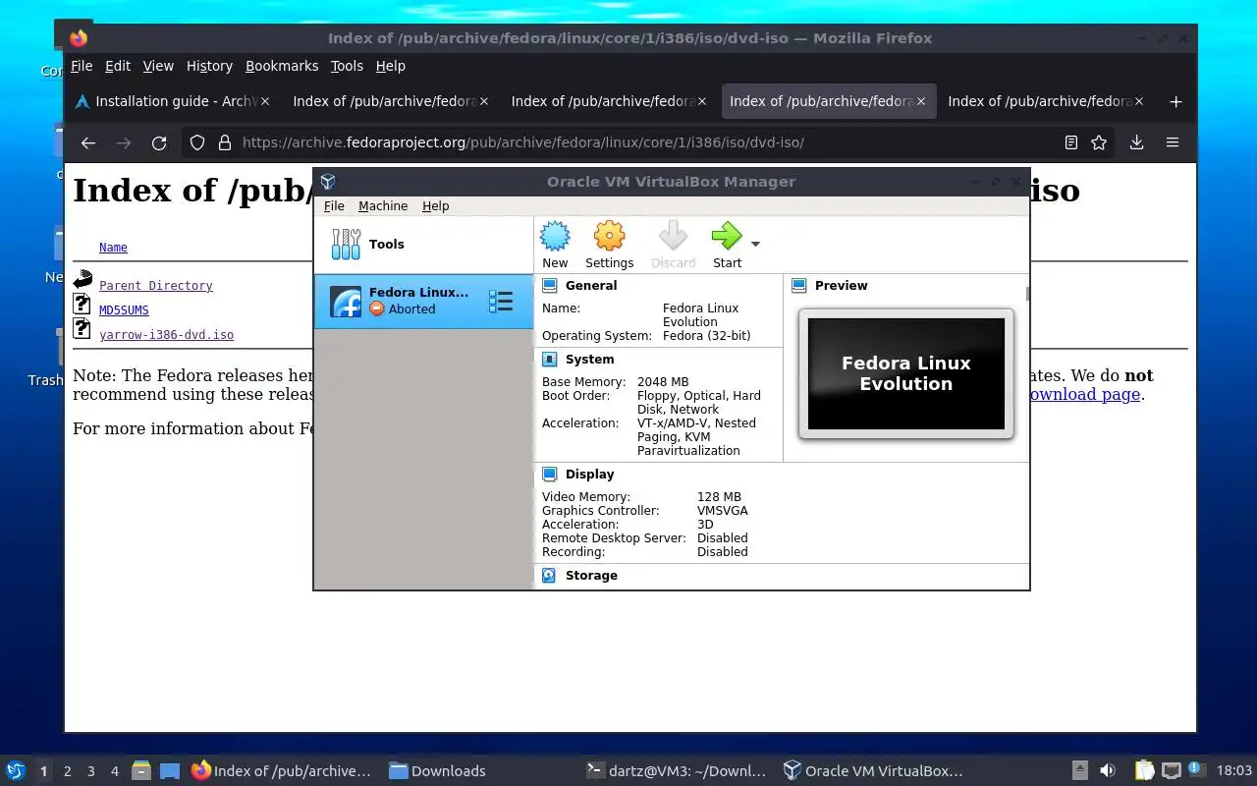Open Firefox downloads panel icon

coord(1136,142)
